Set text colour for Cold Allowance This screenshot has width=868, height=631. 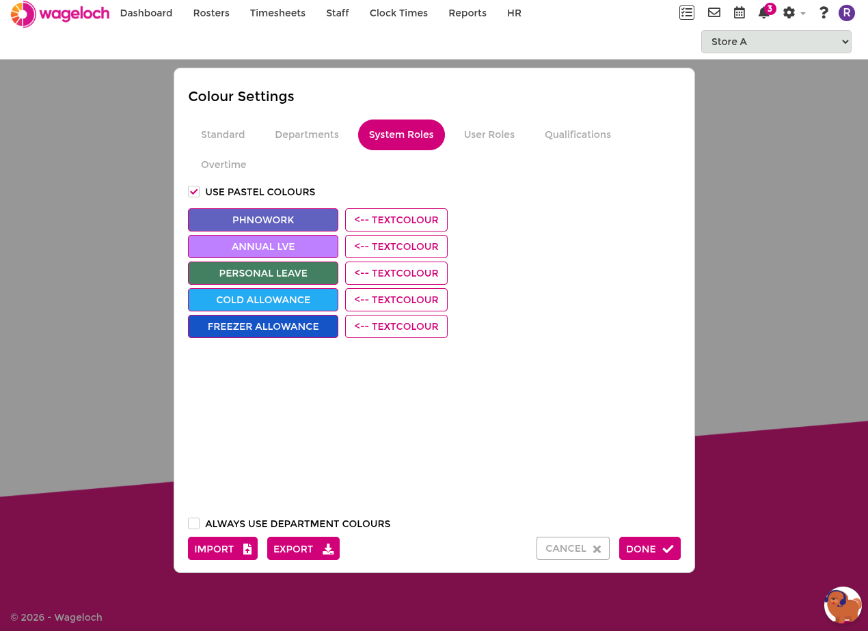click(x=396, y=300)
